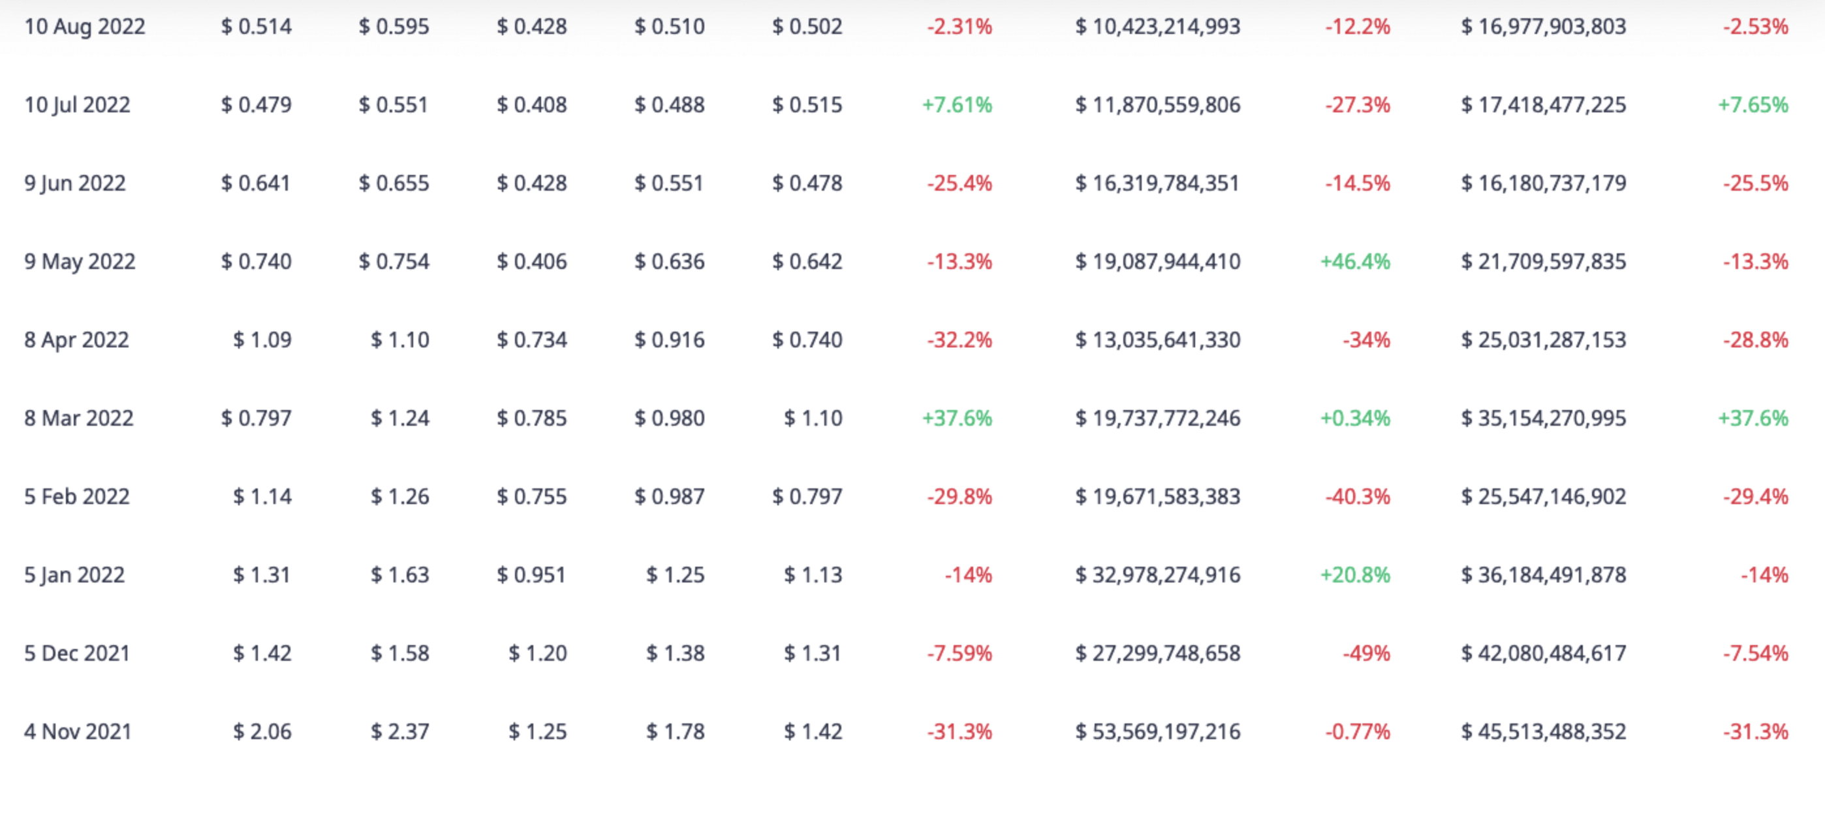Select the green +7.65% market cap change
The image size is (1825, 824).
tap(1753, 105)
